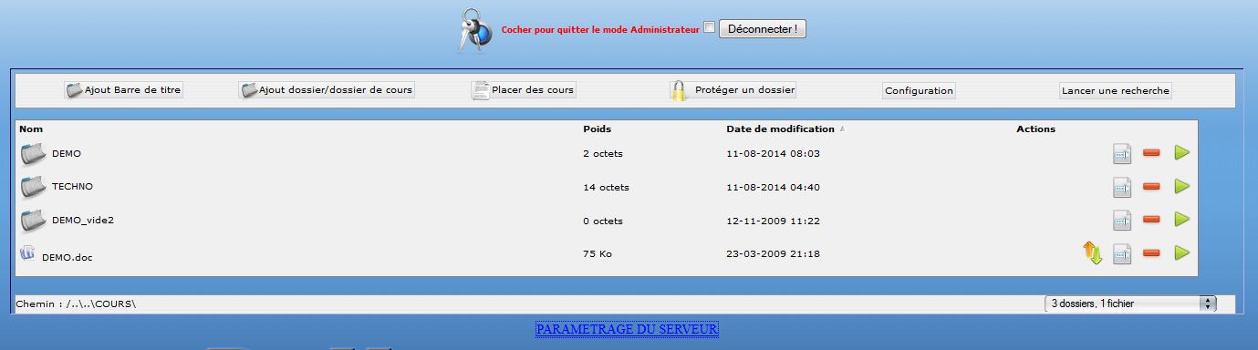Click the orange-green move arrows for DEMO.doc
Viewport: 1258px width, 350px height.
1093,252
